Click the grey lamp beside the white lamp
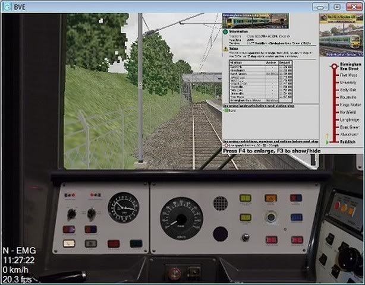The width and height of the screenshot is (365, 285). pyautogui.click(x=91, y=243)
